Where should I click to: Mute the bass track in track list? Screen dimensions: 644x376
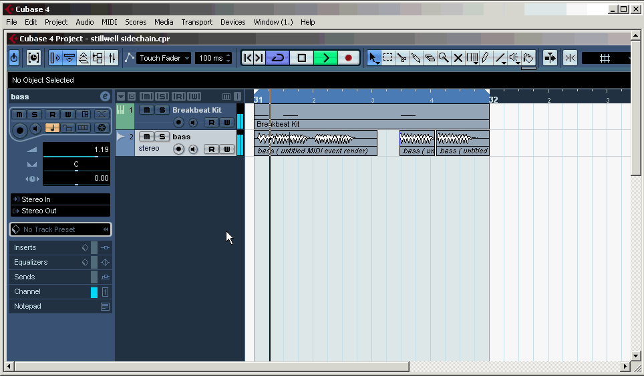coord(146,137)
